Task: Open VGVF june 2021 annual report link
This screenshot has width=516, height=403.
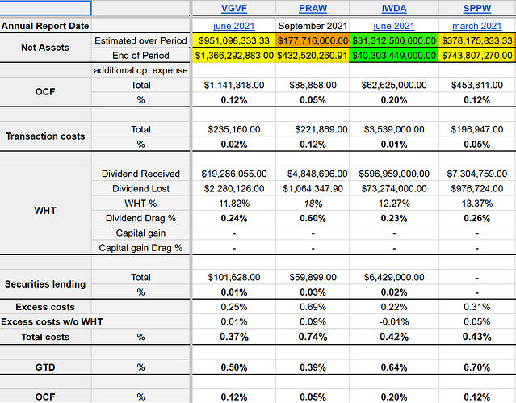Action: tap(234, 26)
